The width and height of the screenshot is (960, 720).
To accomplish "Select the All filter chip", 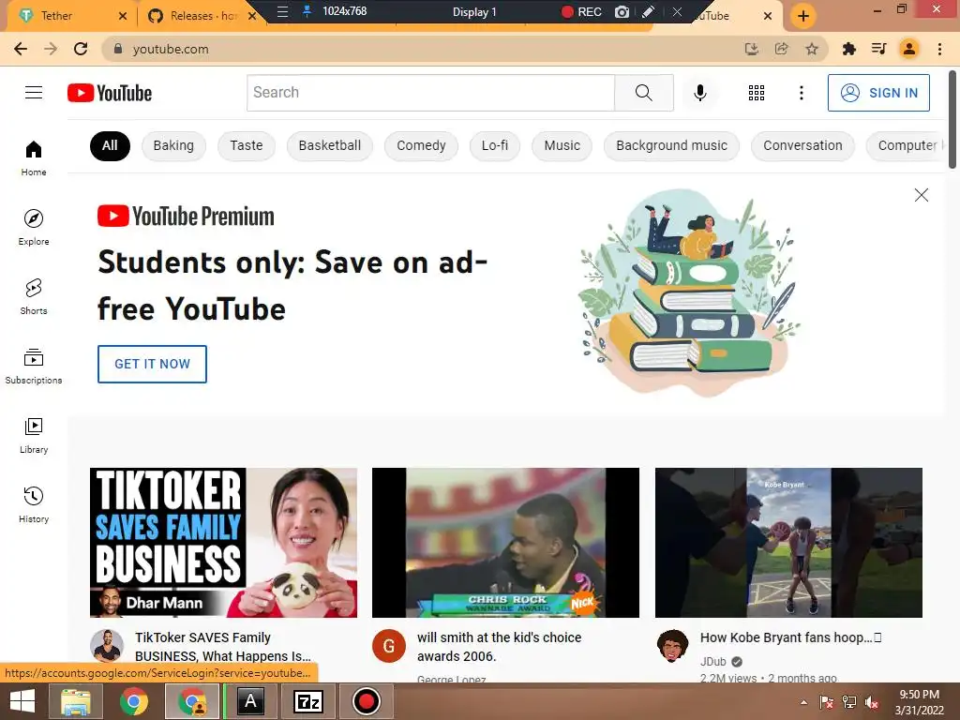I will pyautogui.click(x=110, y=145).
